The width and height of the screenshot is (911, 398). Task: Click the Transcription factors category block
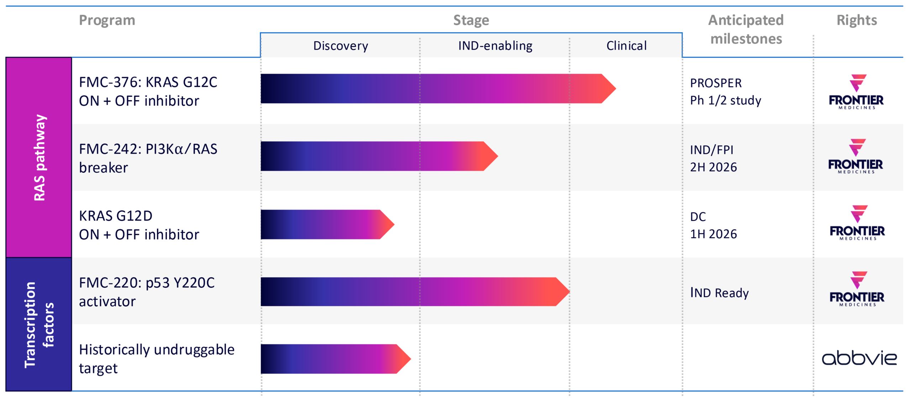tap(39, 324)
